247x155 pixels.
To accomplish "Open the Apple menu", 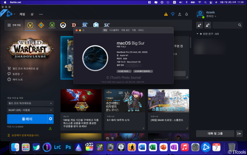I will click(x=5, y=2).
